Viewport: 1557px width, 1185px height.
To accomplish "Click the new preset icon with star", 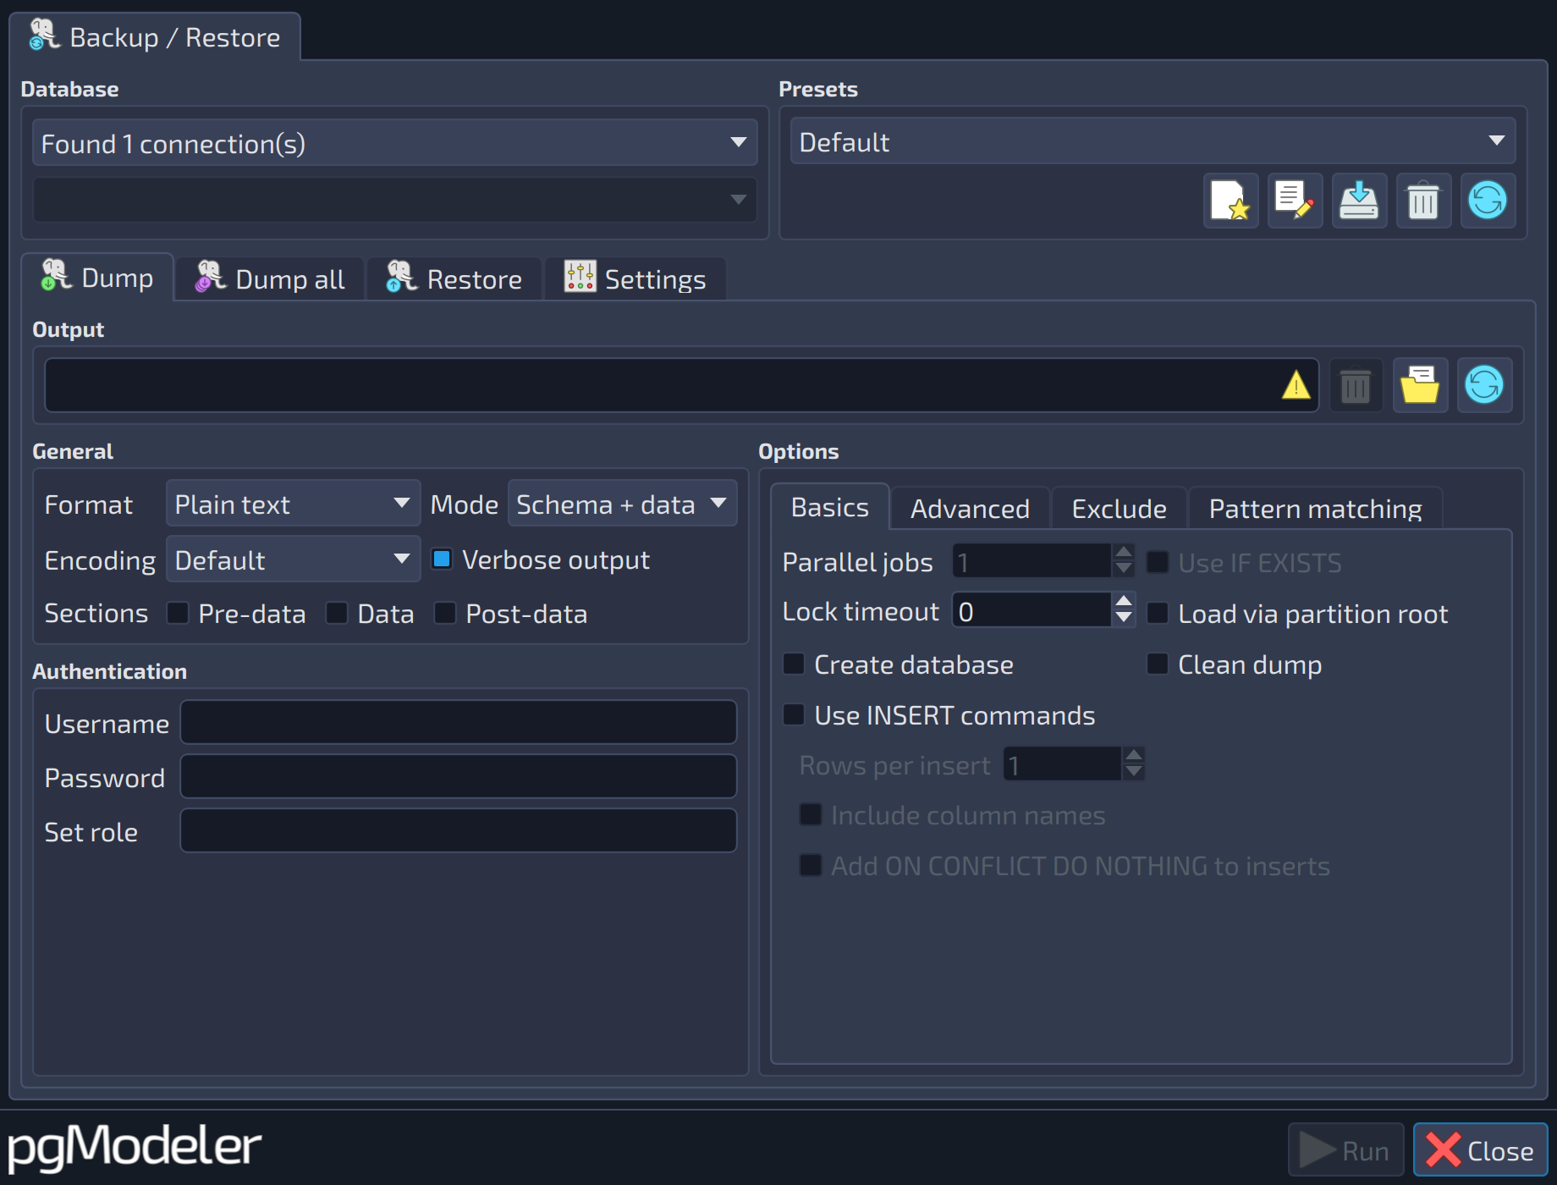I will (x=1230, y=201).
